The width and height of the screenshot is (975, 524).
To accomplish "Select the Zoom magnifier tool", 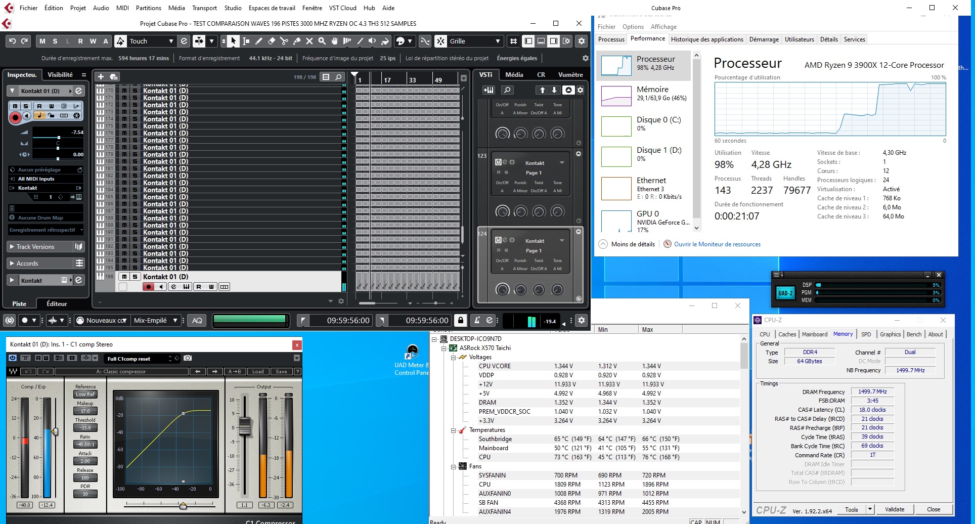I will point(322,41).
